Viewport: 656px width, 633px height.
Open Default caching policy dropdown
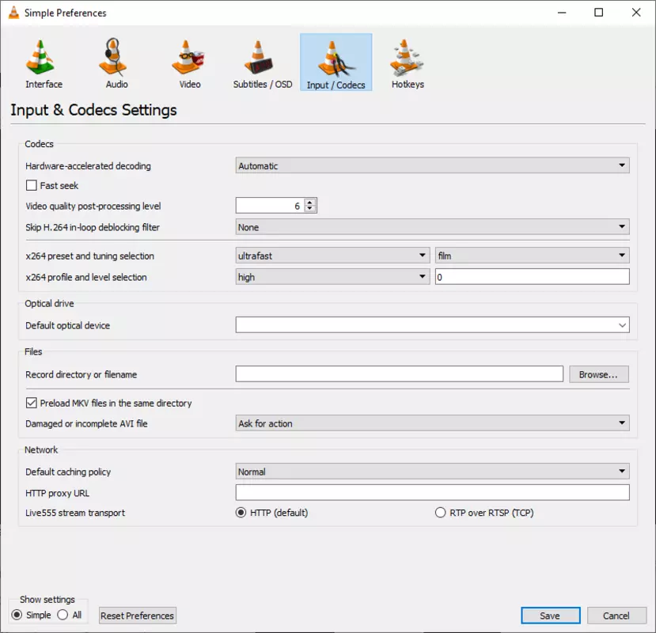pos(432,472)
